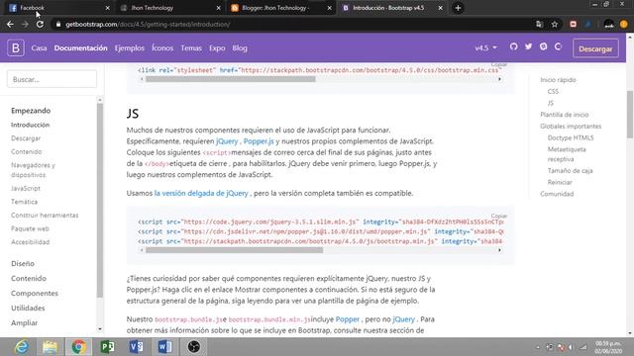Open OBS Studio from the taskbar

click(194, 347)
